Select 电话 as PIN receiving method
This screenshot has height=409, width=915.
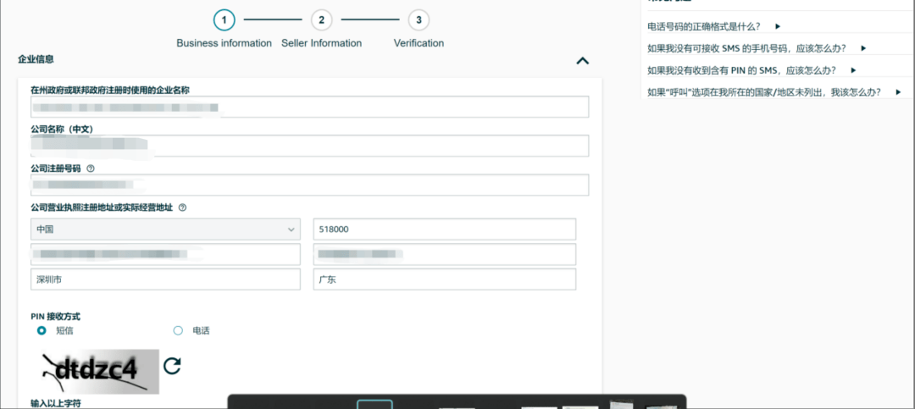click(178, 330)
